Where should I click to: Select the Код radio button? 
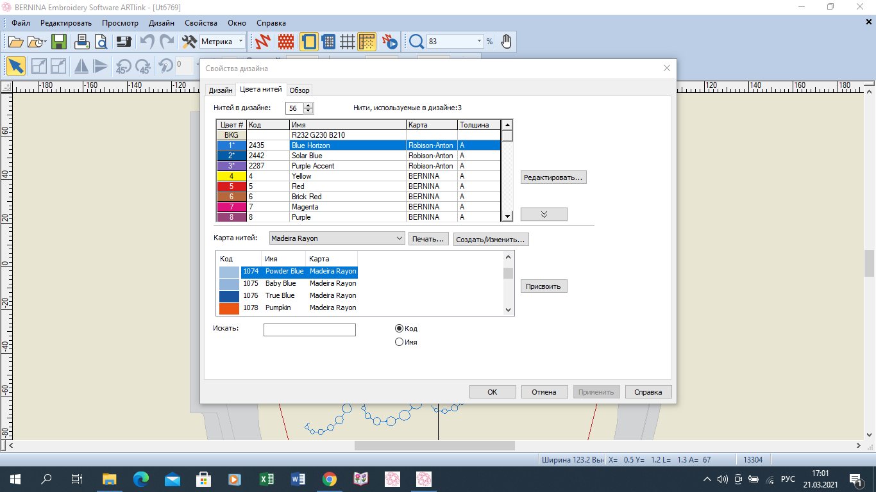(400, 328)
